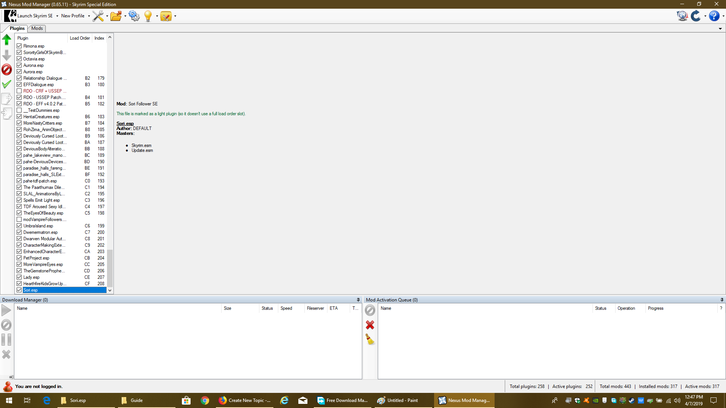726x408 pixels.
Task: Click the Download Manager resume play icon
Action: [6, 311]
